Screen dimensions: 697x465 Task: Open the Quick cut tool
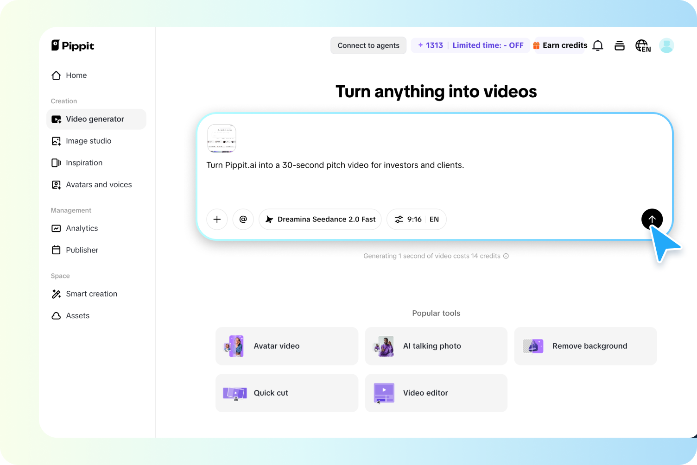pos(287,393)
